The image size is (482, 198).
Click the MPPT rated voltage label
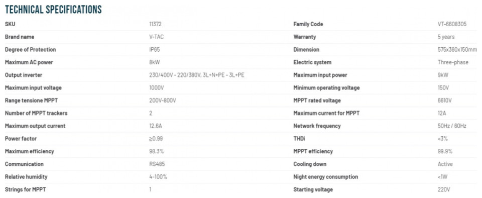[x=317, y=101]
